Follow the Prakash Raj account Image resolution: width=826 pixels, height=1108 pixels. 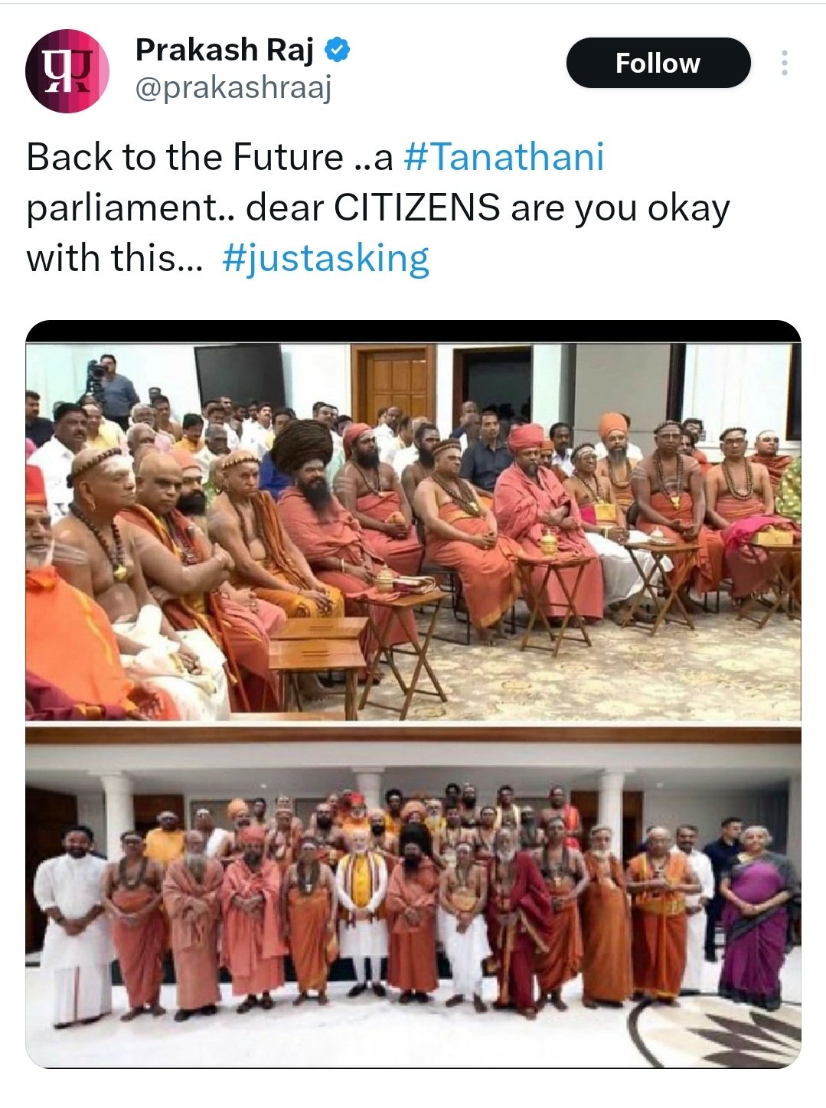tap(658, 63)
